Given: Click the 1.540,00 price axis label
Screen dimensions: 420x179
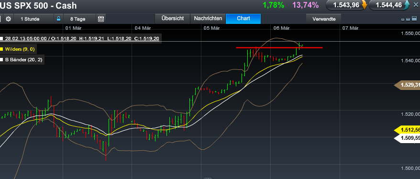Looking at the screenshot, I should 410,61.
